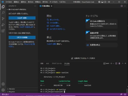This screenshot has width=128, height=96.
Task: Split the terminal panel
Action: (116, 63)
